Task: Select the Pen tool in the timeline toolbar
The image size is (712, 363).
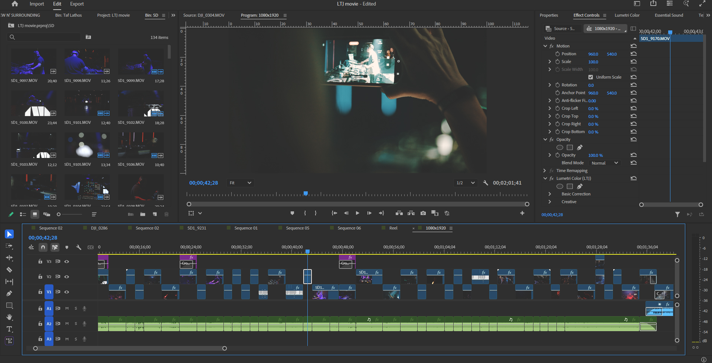Action: (9, 293)
